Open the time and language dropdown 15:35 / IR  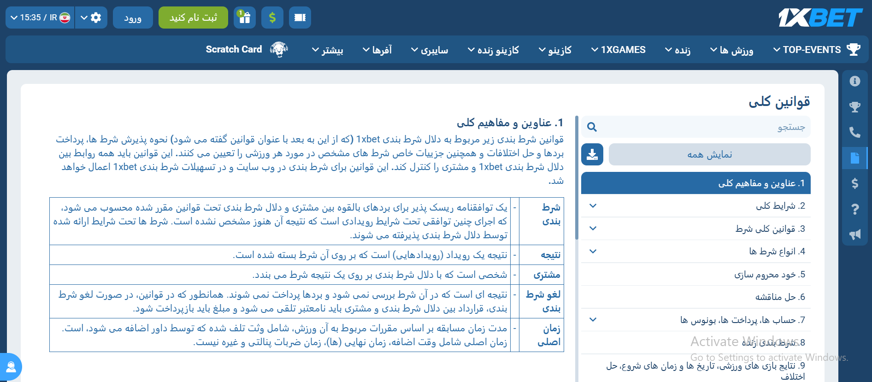tap(40, 18)
